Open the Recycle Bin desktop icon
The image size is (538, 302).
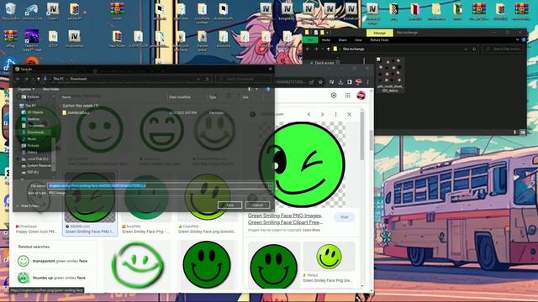[x=10, y=11]
